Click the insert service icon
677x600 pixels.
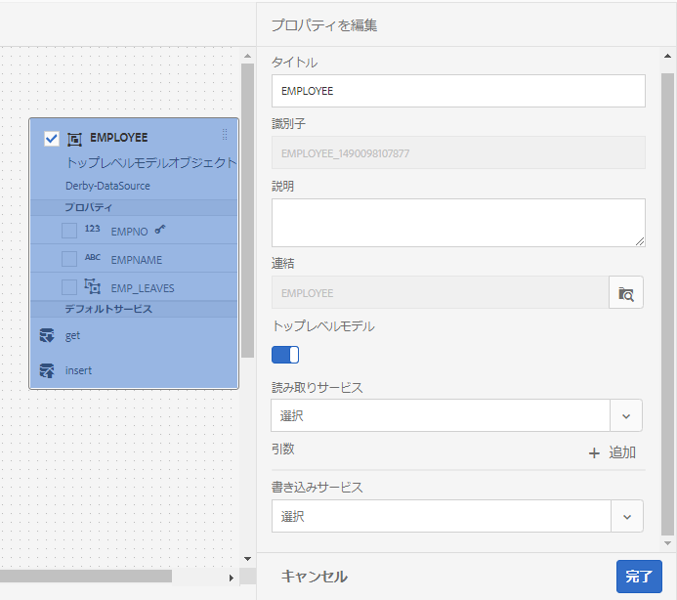tap(47, 370)
